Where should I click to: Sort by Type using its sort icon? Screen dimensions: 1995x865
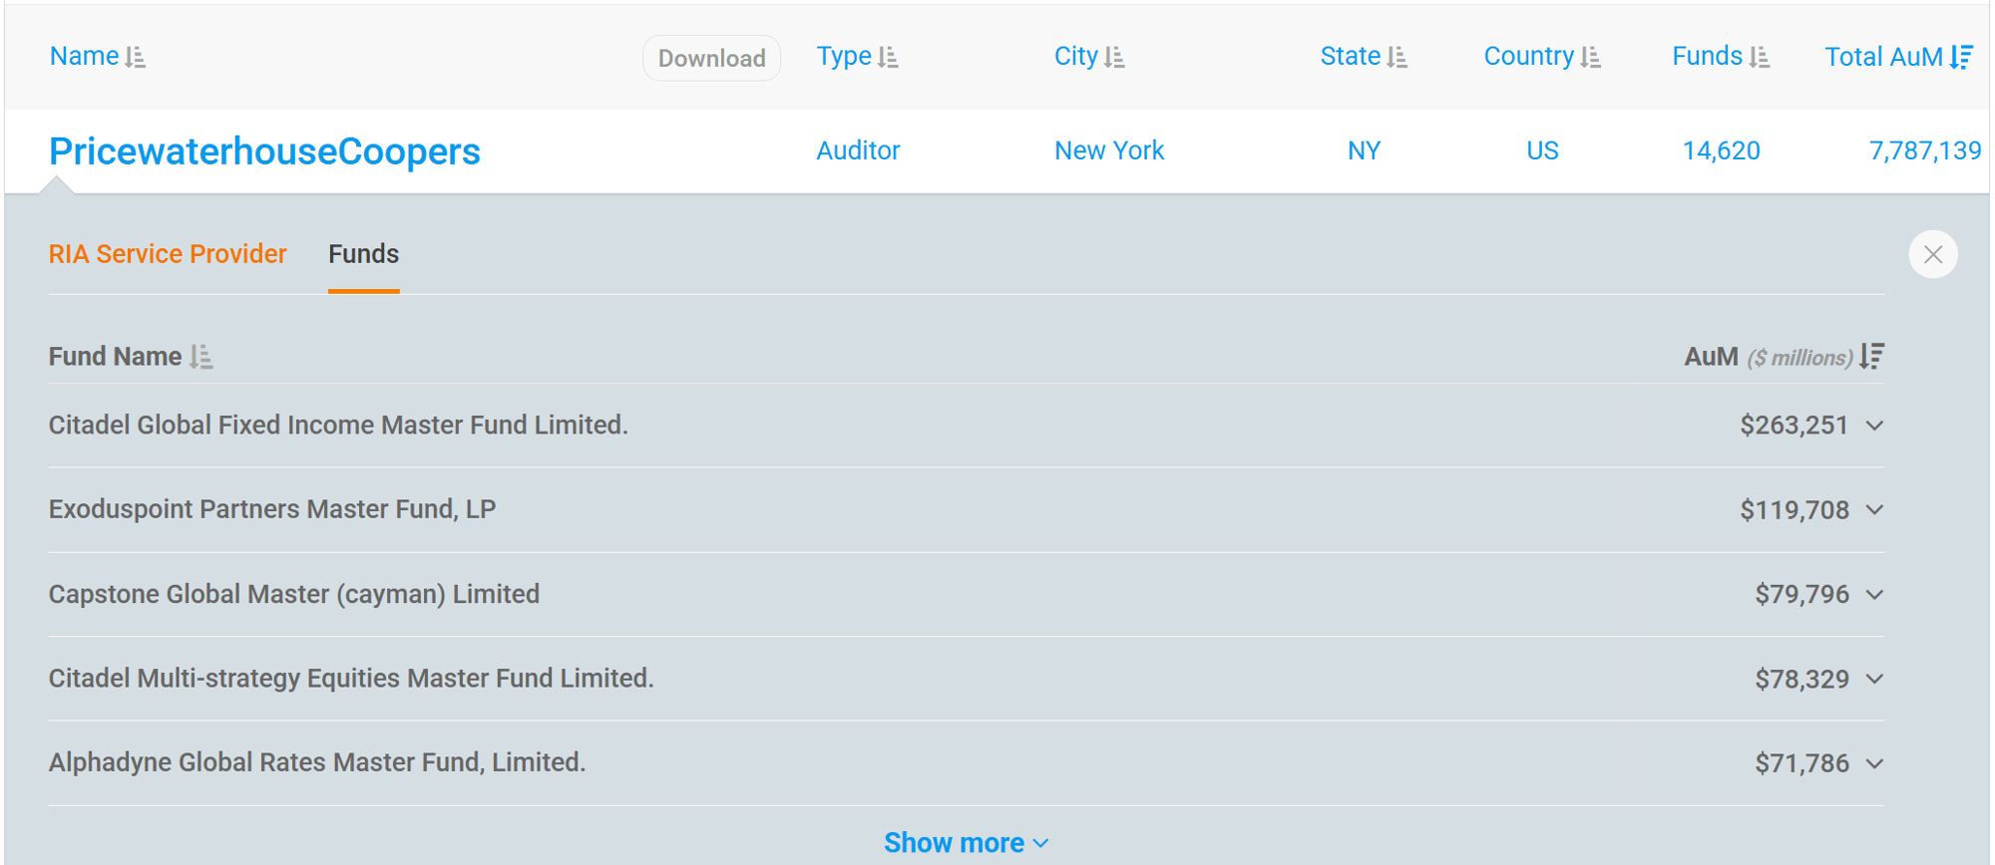(x=888, y=58)
